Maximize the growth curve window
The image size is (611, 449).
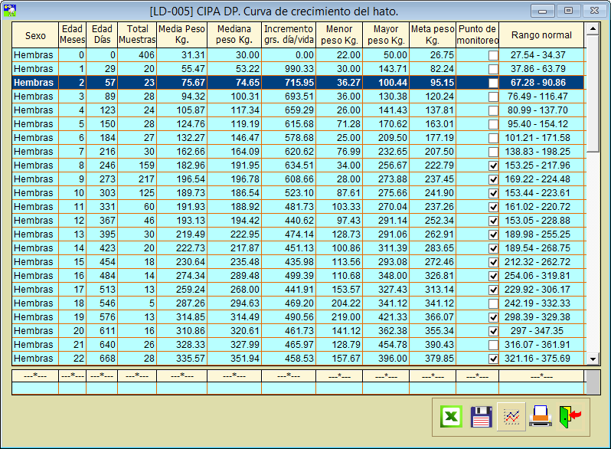[567, 11]
